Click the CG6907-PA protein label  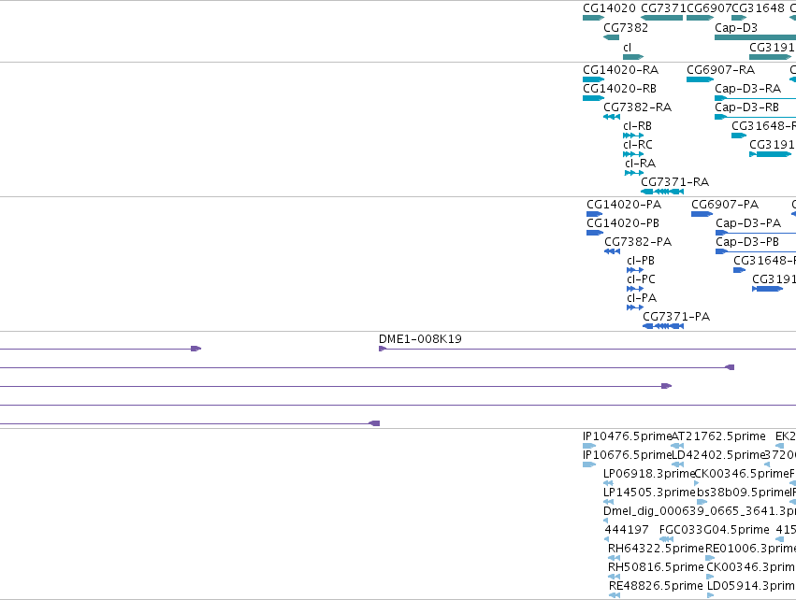click(725, 205)
